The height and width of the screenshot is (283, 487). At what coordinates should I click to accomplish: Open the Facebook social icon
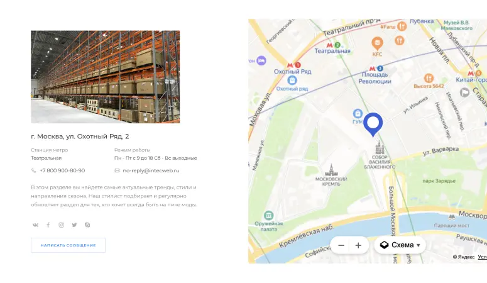click(x=48, y=225)
